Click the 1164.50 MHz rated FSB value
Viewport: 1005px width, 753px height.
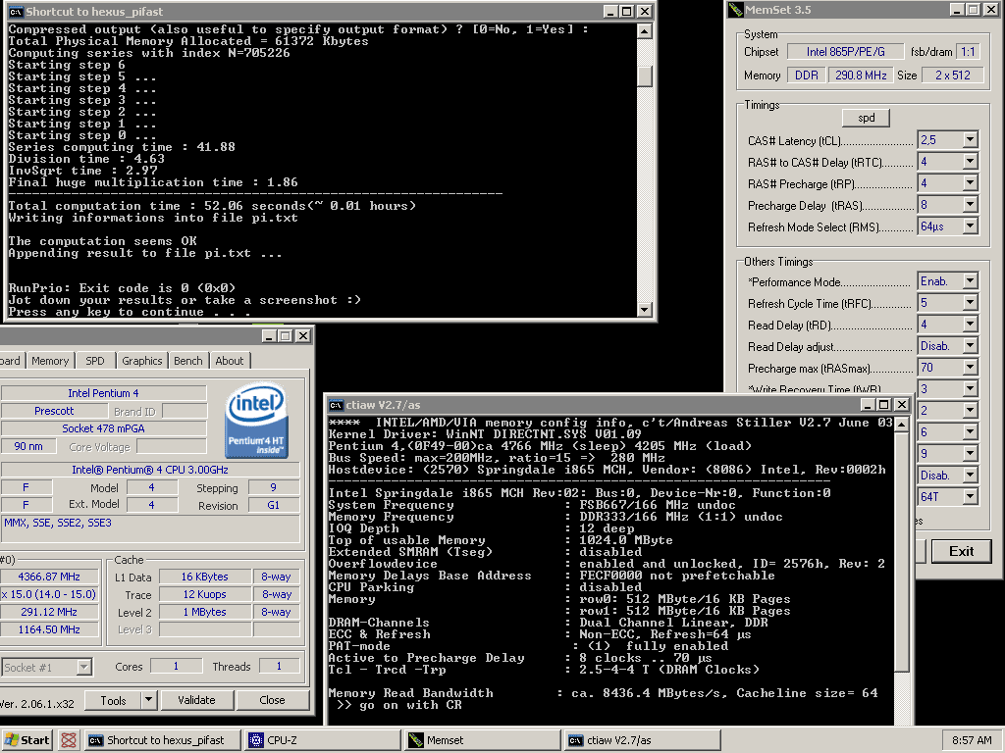coord(49,630)
